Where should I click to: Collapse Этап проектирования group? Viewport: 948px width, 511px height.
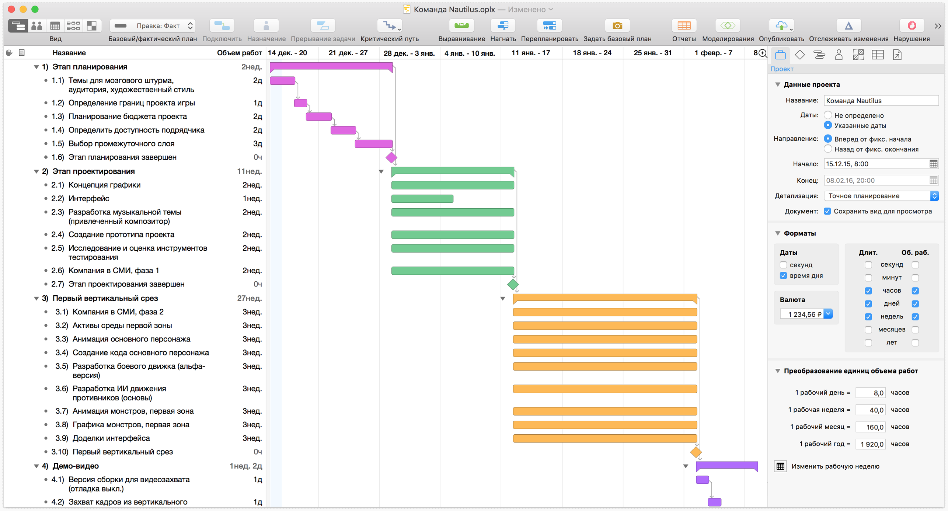(x=36, y=171)
